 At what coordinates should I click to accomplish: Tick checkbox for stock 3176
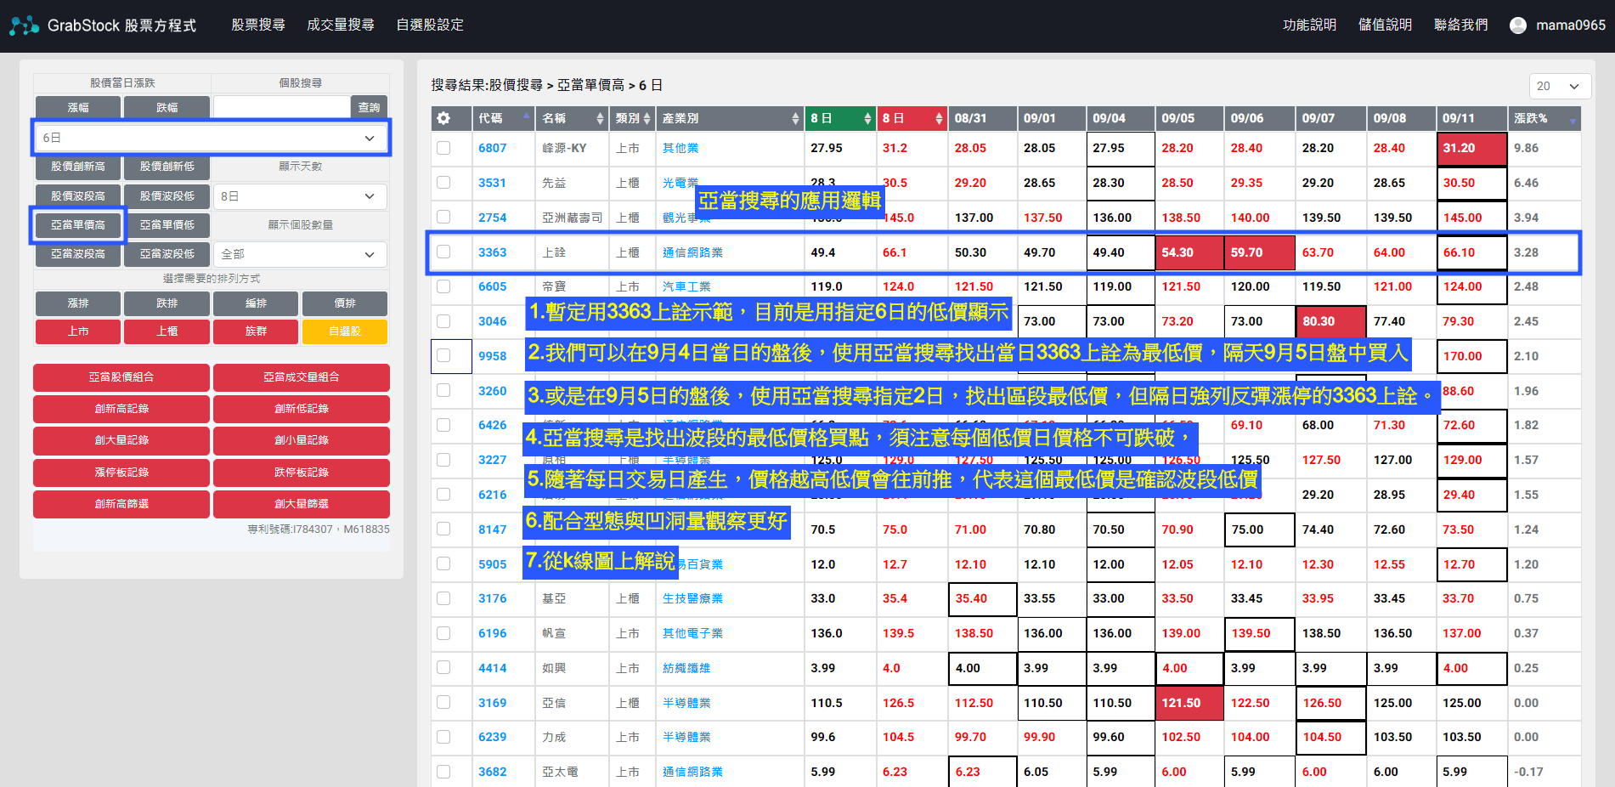(x=443, y=598)
